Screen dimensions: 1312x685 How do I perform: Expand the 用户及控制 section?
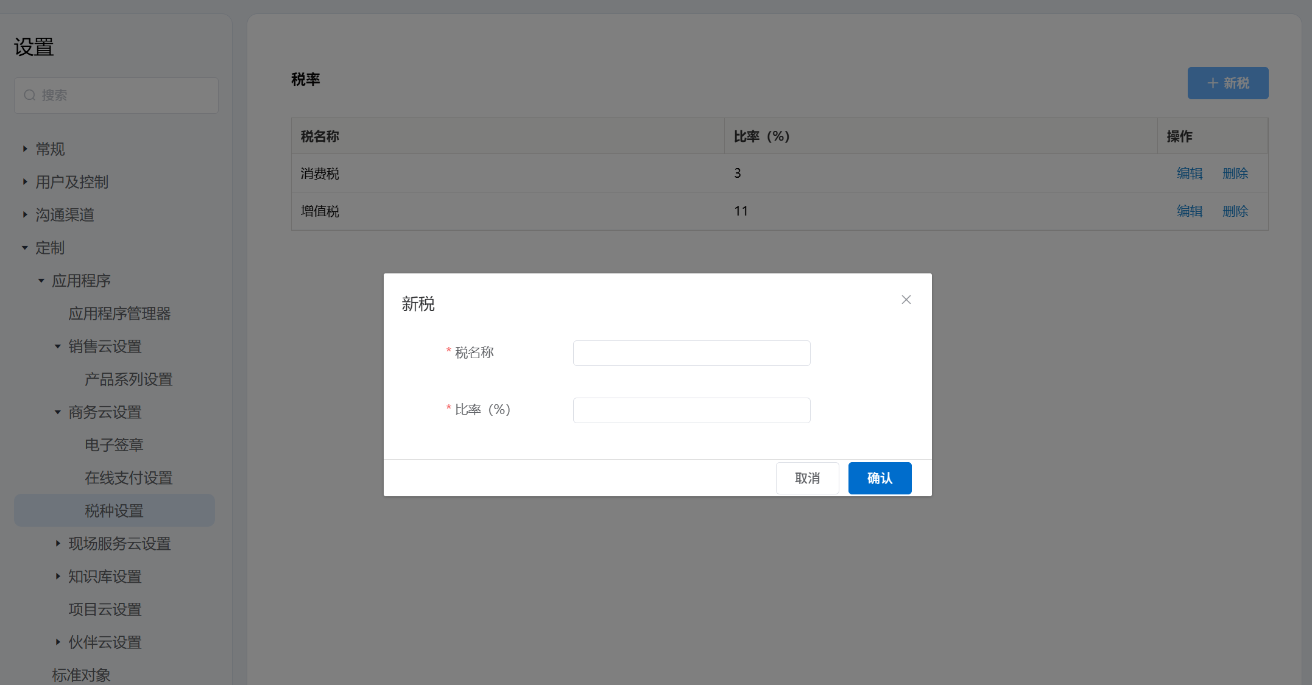tap(25, 181)
